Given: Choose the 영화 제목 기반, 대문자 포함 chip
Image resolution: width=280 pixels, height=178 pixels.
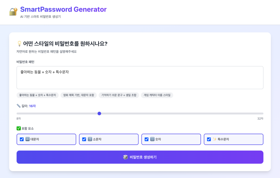Looking at the screenshot, I should point(78,95).
